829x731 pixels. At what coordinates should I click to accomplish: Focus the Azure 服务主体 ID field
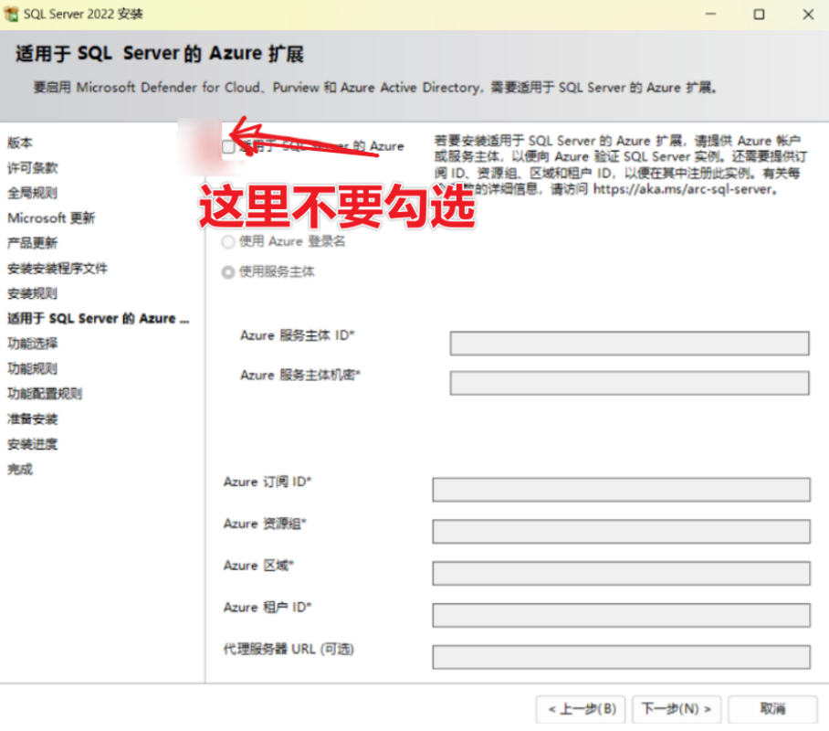tap(629, 344)
